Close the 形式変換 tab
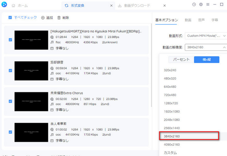This screenshot has height=156, width=227. tap(111, 6)
